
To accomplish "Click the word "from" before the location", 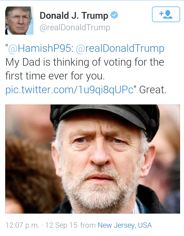I will [x=87, y=225].
